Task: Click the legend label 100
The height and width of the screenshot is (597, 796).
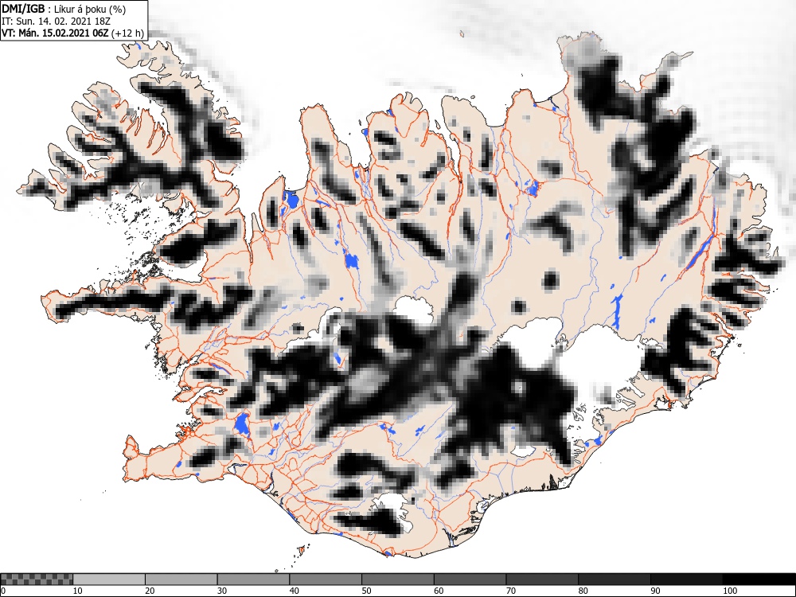Action: (729, 591)
